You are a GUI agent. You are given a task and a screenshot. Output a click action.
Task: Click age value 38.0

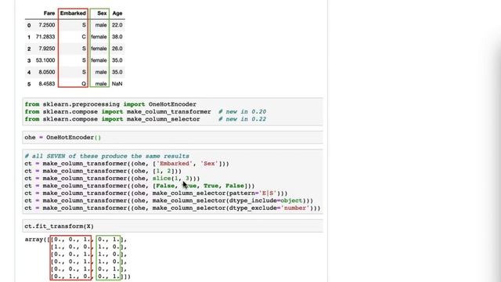point(117,37)
